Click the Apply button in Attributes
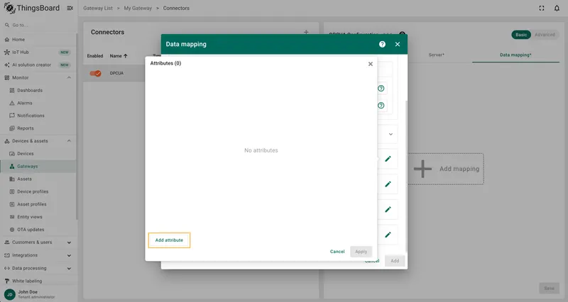This screenshot has width=568, height=302. pyautogui.click(x=361, y=252)
